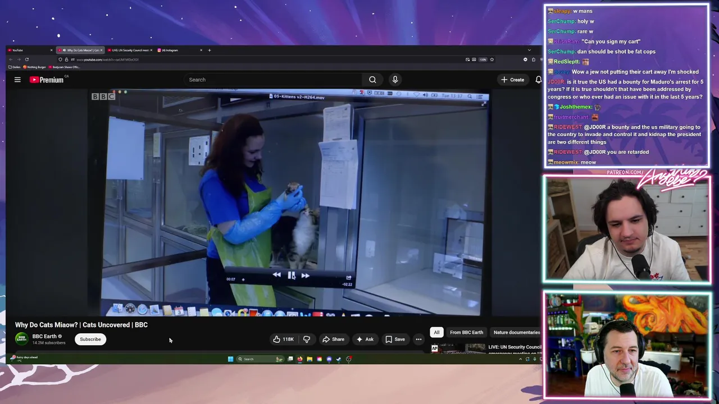Fast-forward the QuickTime player in the video
The width and height of the screenshot is (719, 404).
[305, 275]
